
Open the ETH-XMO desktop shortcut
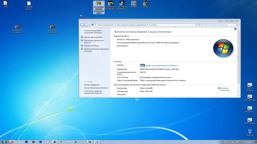(x=250, y=121)
